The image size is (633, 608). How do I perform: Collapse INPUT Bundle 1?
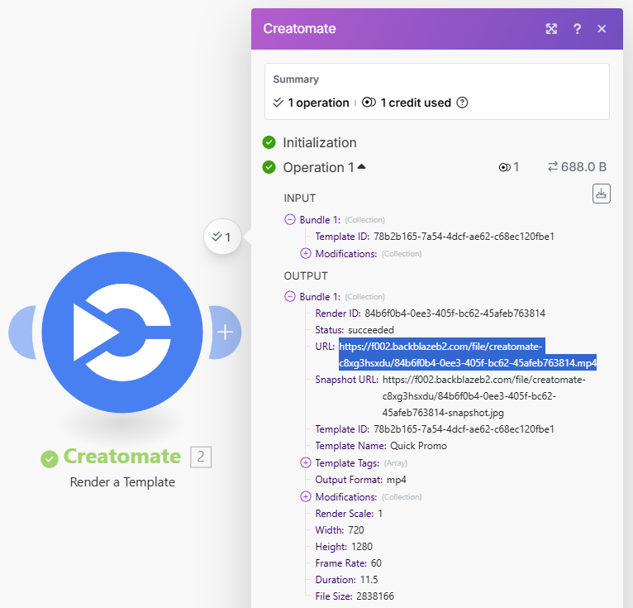pos(289,220)
